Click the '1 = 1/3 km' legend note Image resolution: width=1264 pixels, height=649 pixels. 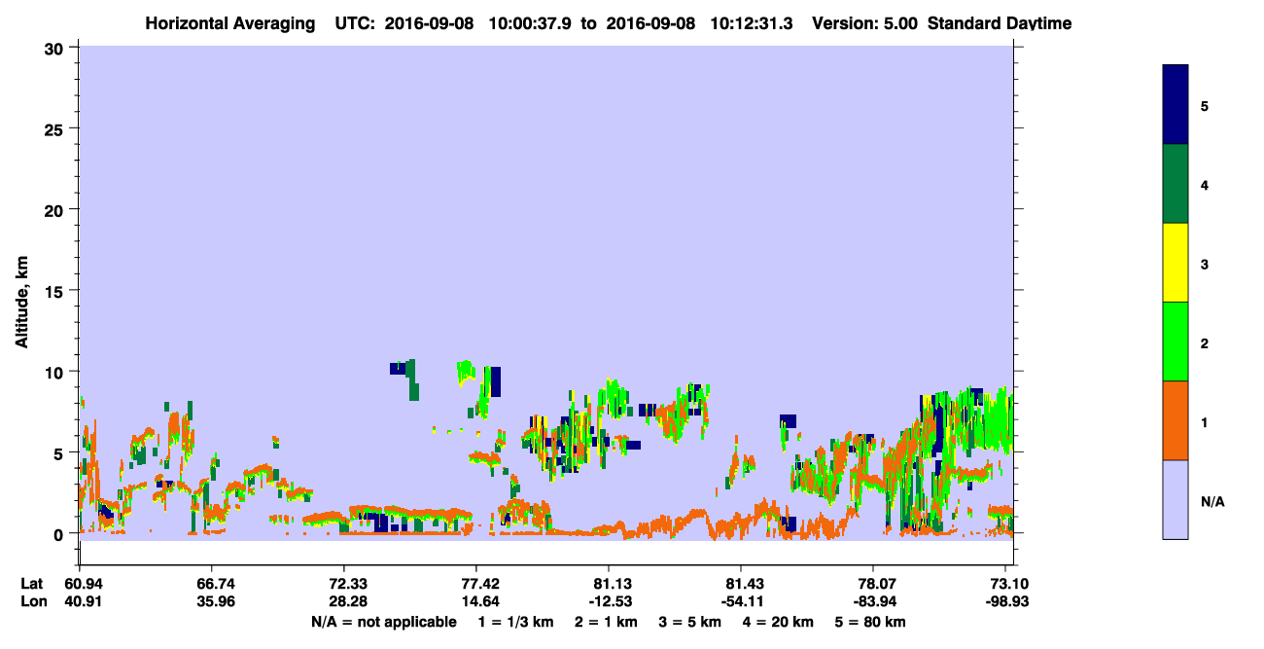pyautogui.click(x=515, y=622)
